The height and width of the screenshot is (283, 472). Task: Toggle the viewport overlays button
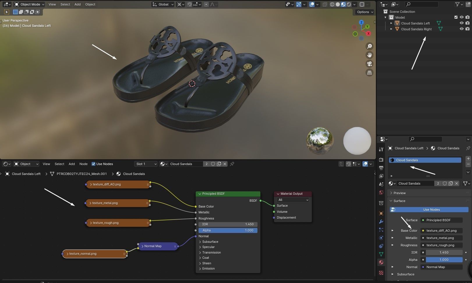coord(312,4)
